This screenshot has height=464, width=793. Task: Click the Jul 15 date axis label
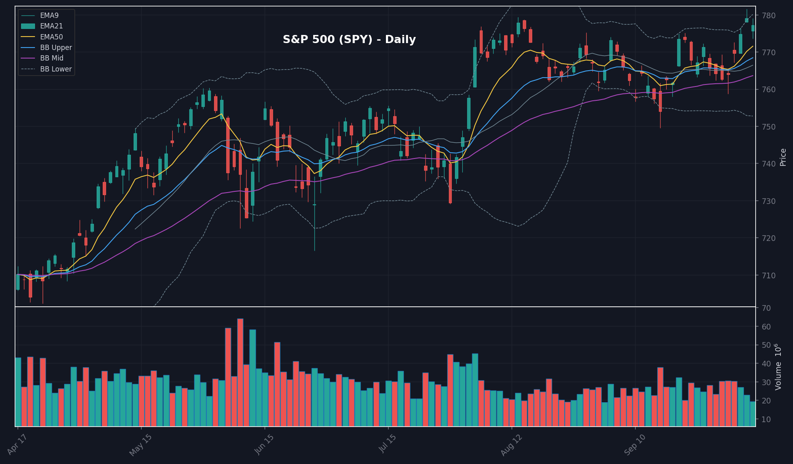coord(387,444)
